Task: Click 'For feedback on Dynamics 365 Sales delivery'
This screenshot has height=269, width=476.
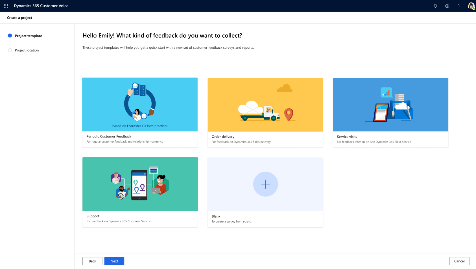Action: coord(241,142)
